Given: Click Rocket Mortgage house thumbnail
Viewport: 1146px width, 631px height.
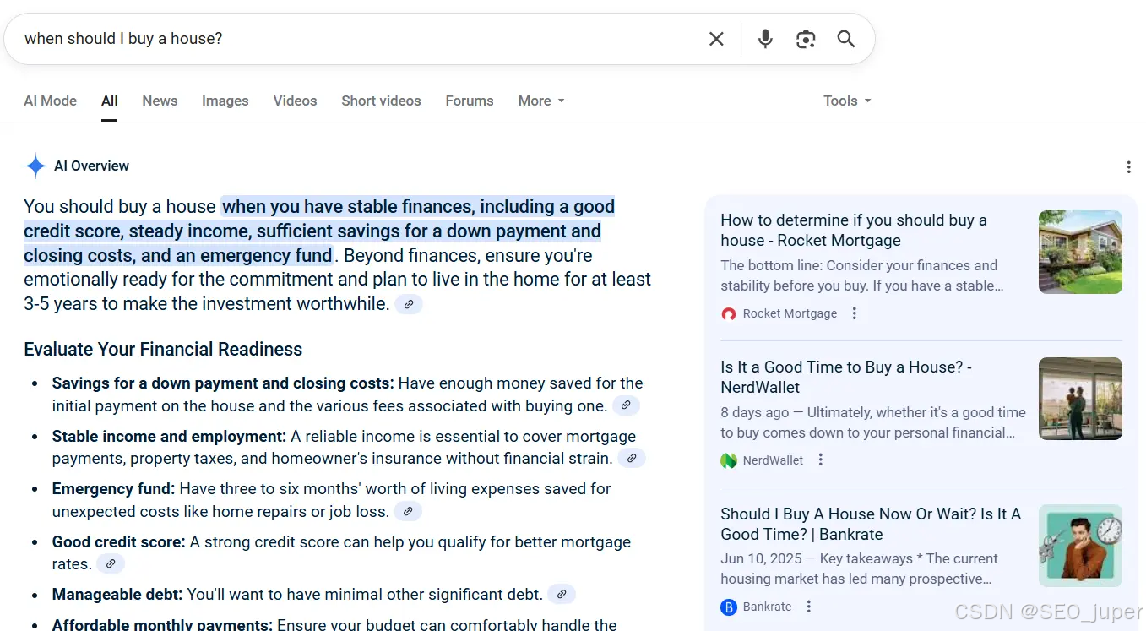Looking at the screenshot, I should [x=1080, y=252].
